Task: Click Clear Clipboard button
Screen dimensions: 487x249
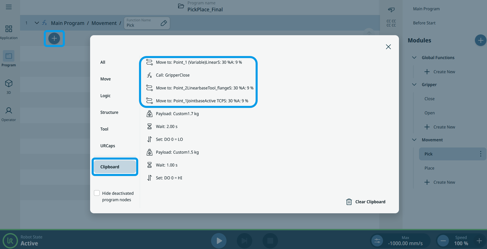Action: [366, 202]
